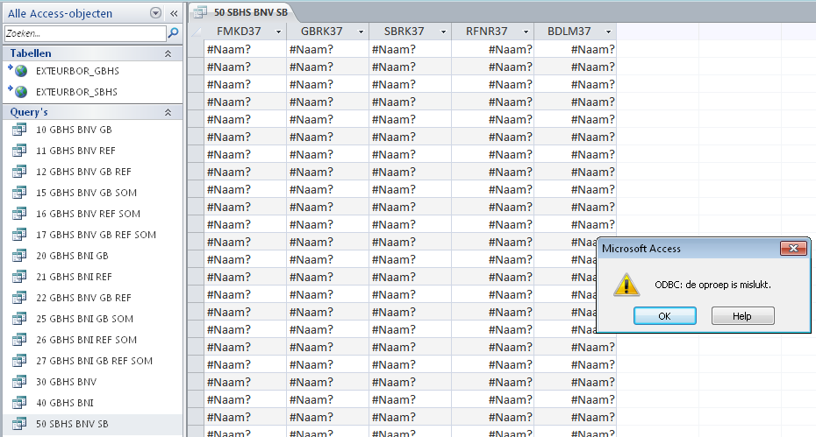Open the EXTEURBOR_GBHS table

point(77,71)
